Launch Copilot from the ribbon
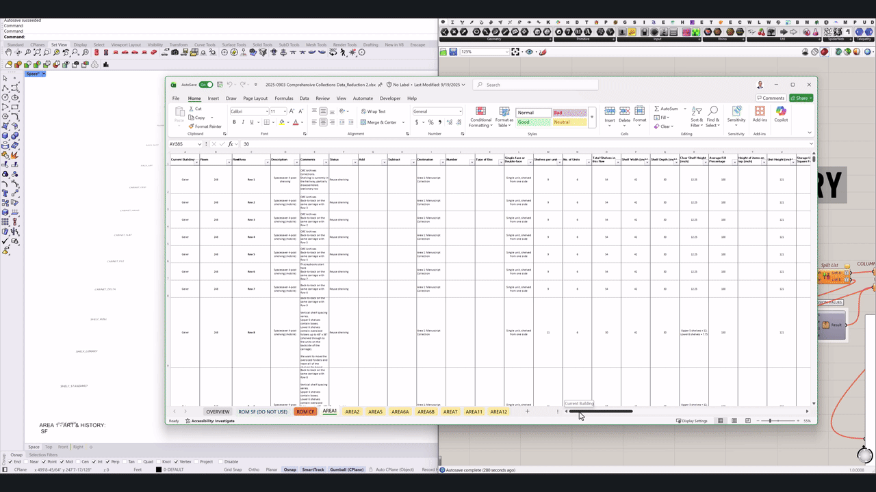The image size is (876, 492). pyautogui.click(x=781, y=116)
